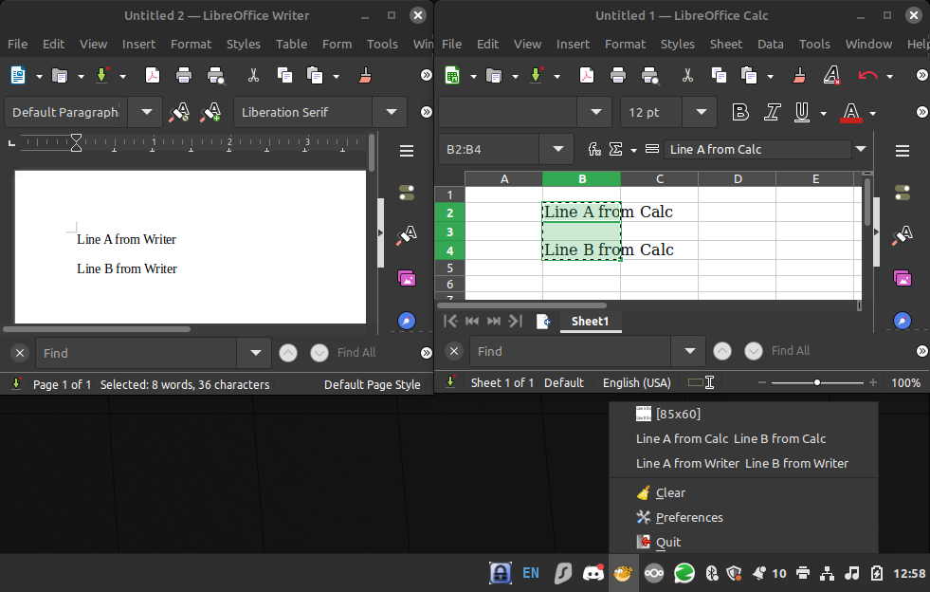The image size is (930, 592).
Task: Open Print Preview in Writer
Action: tap(215, 75)
